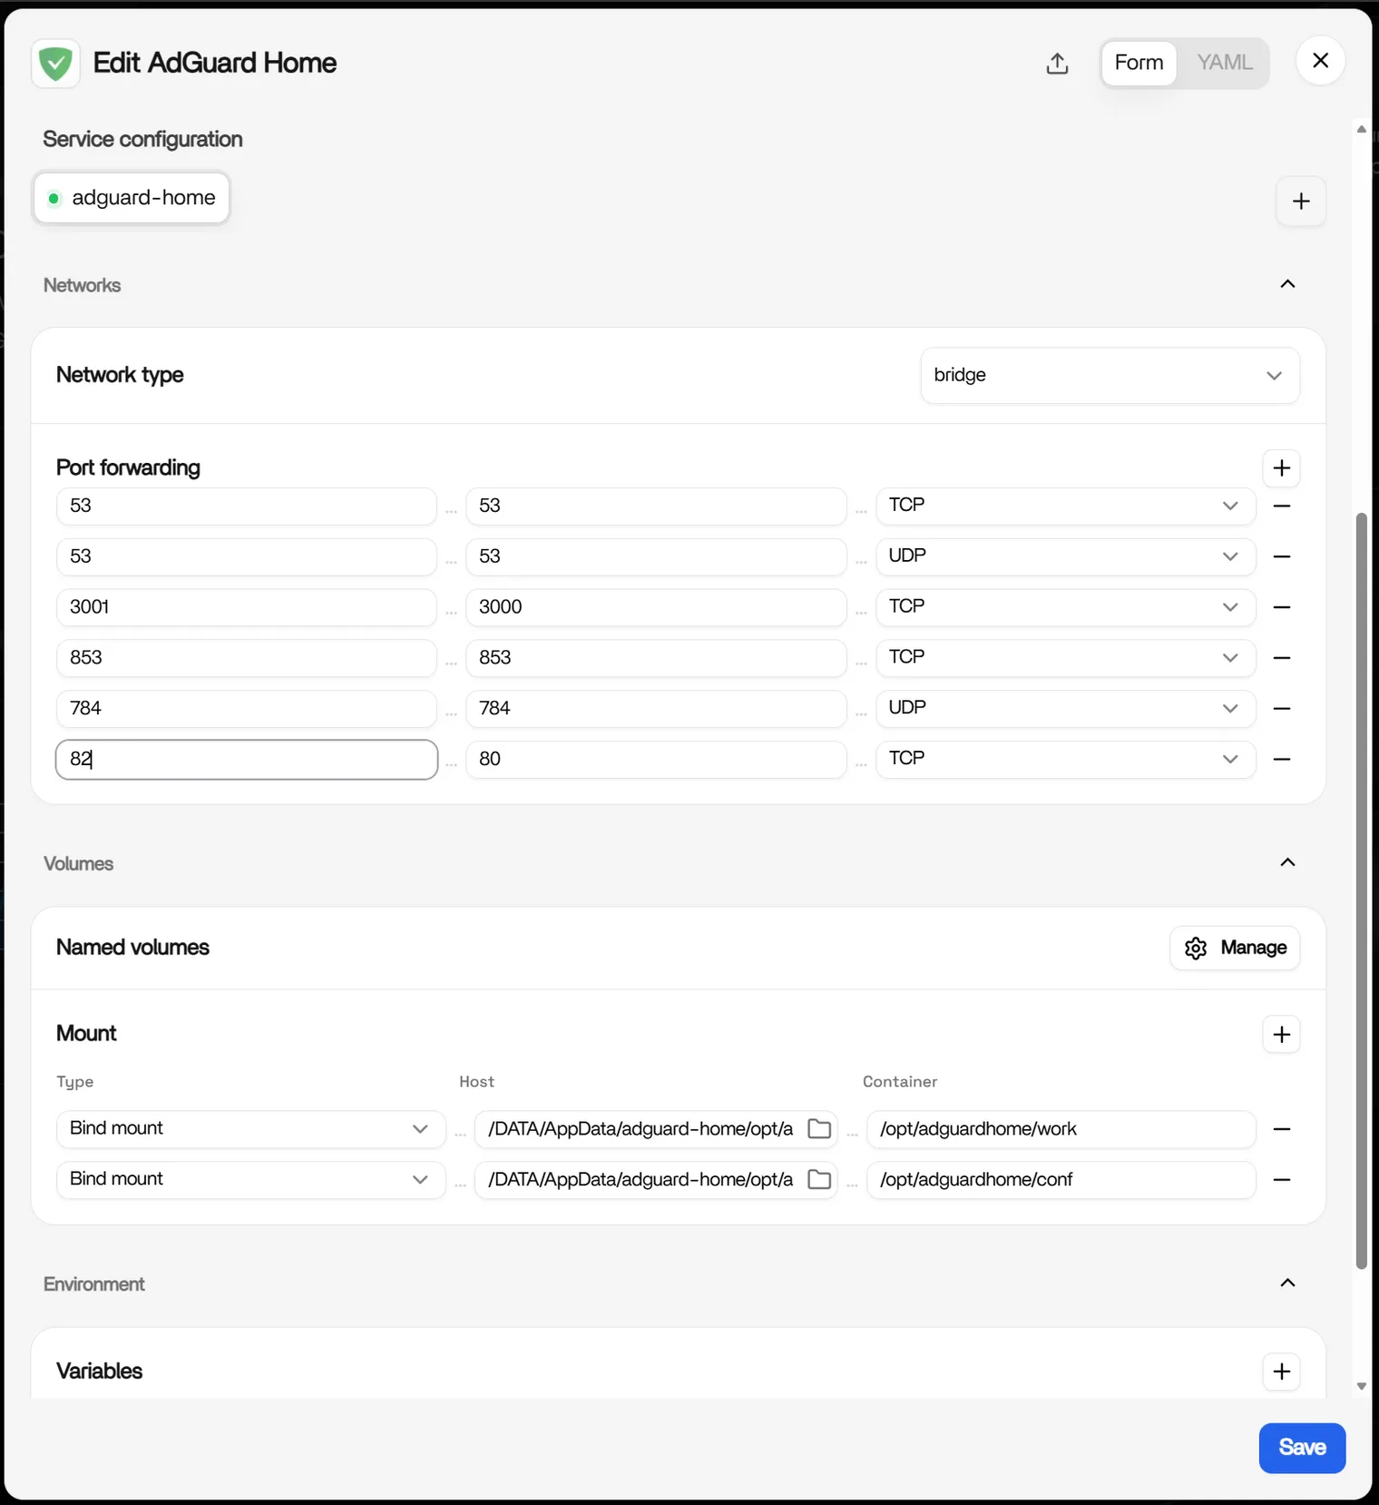Open the Network type bridge dropdown

[1110, 376]
